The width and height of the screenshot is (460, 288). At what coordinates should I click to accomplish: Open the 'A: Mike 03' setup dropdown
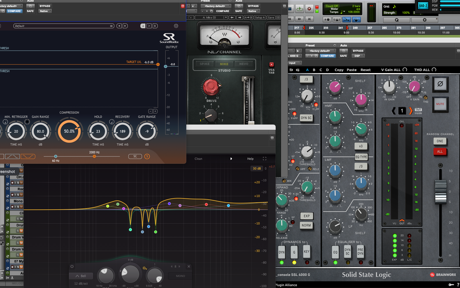click(x=211, y=17)
